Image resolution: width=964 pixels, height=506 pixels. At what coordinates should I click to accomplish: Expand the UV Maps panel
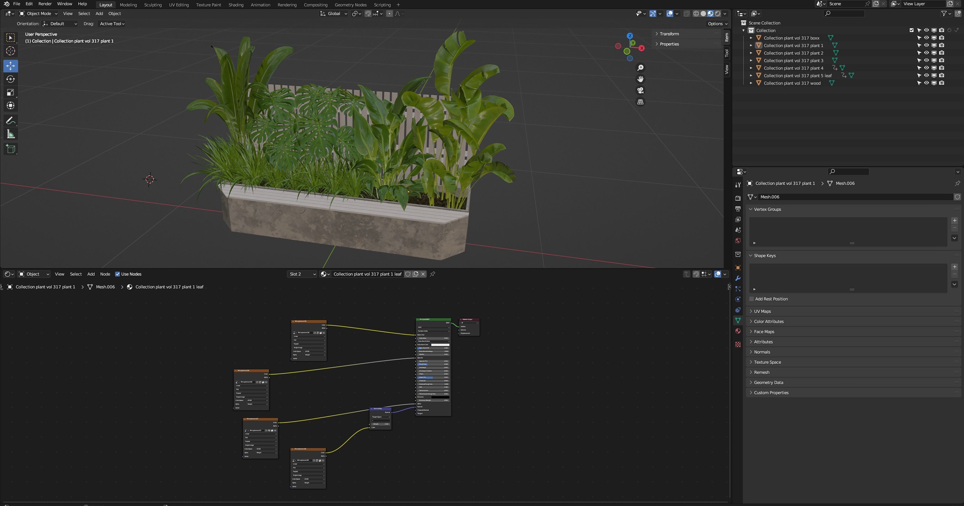pos(762,311)
